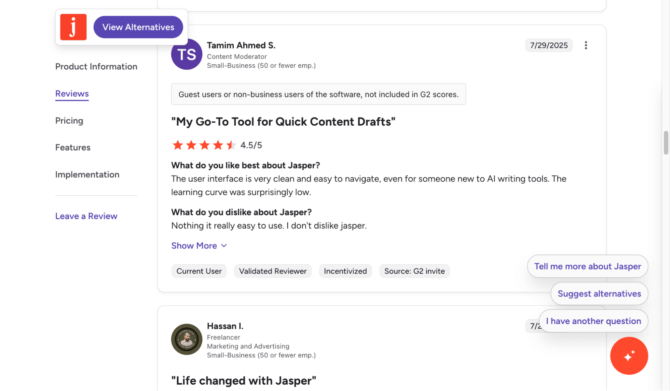
Task: Click title Life changed with Jasper
Action: 244,381
